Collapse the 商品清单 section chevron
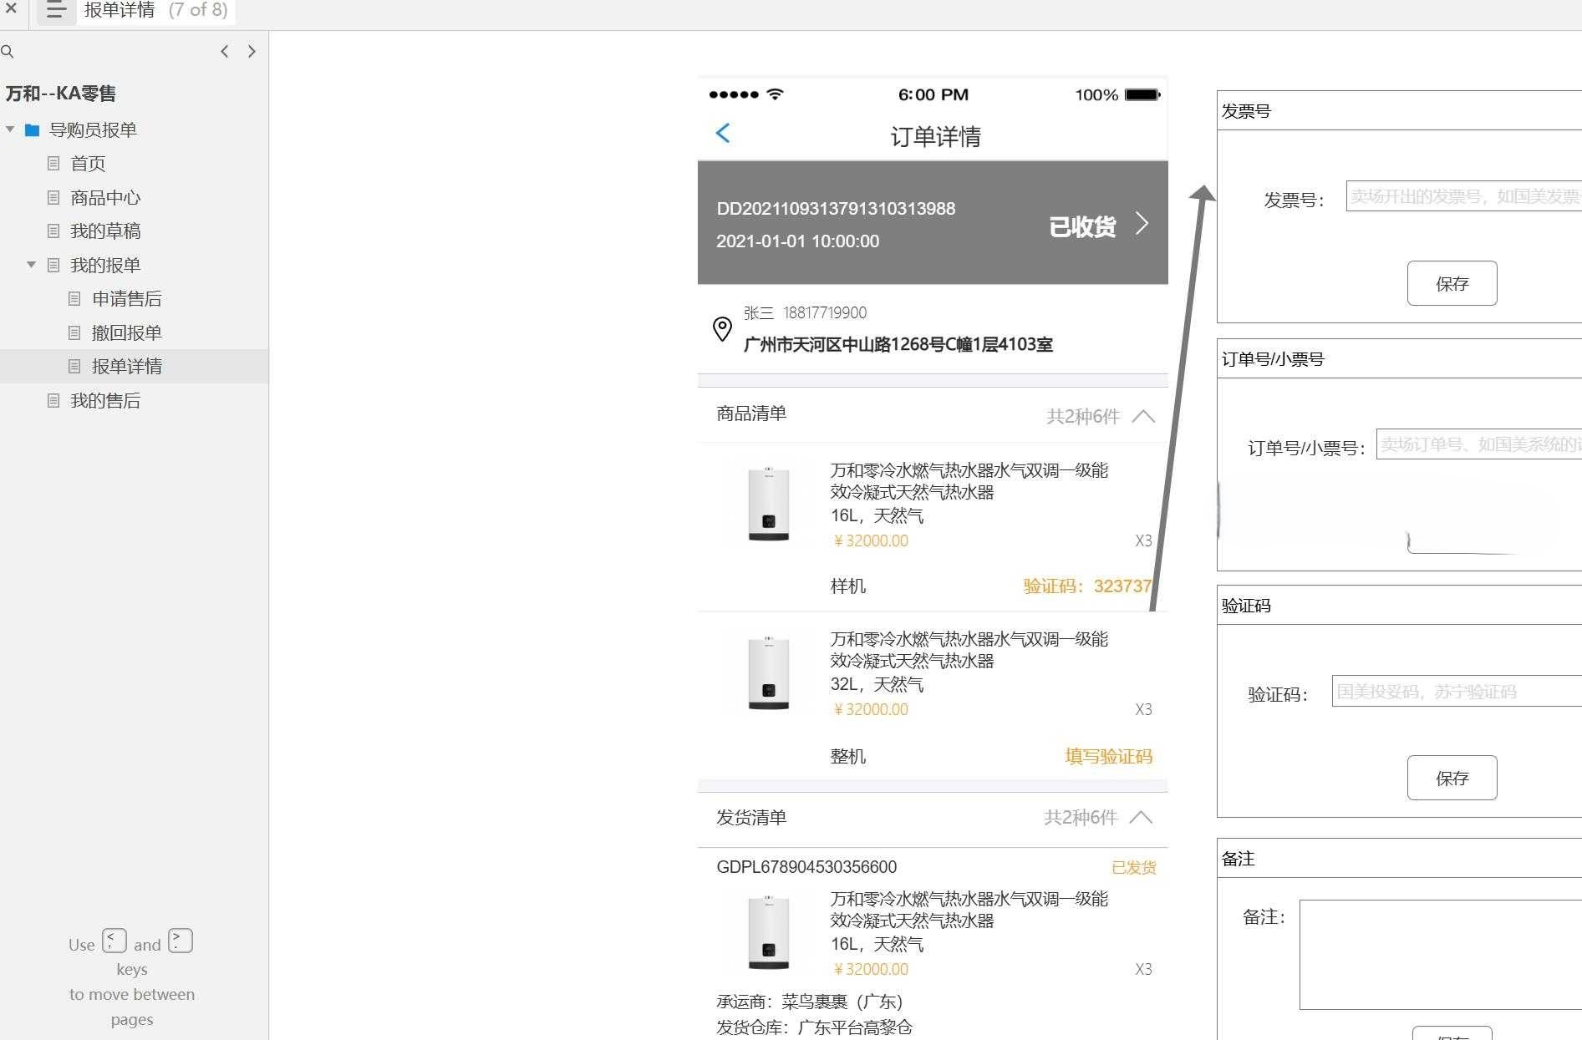The width and height of the screenshot is (1582, 1040). pos(1142,416)
